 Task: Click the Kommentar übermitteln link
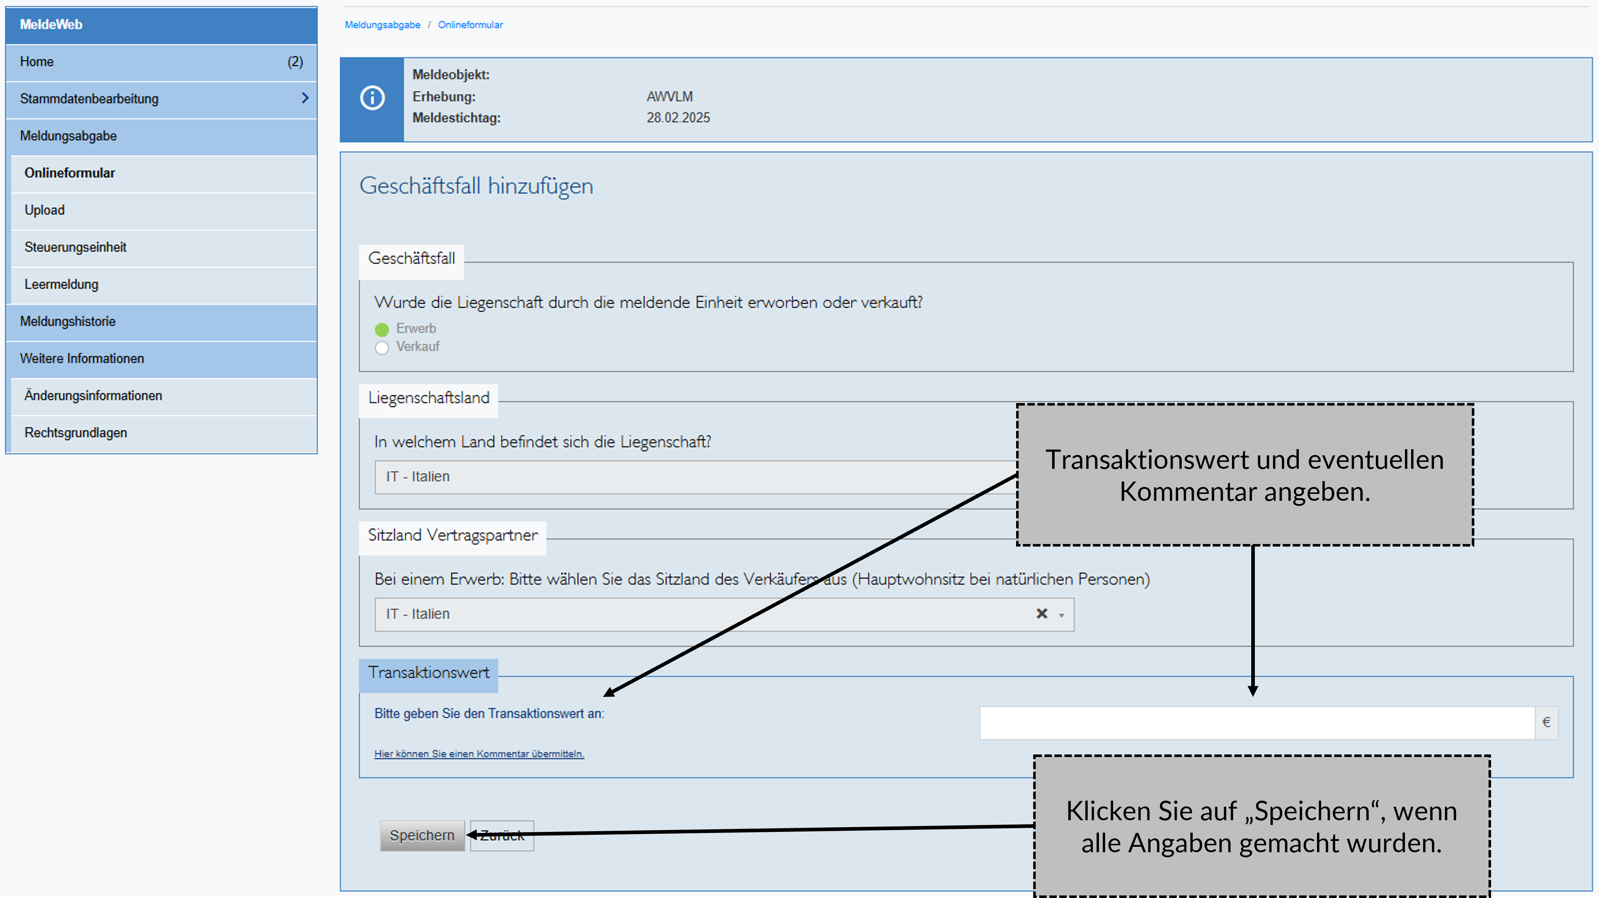coord(479,753)
